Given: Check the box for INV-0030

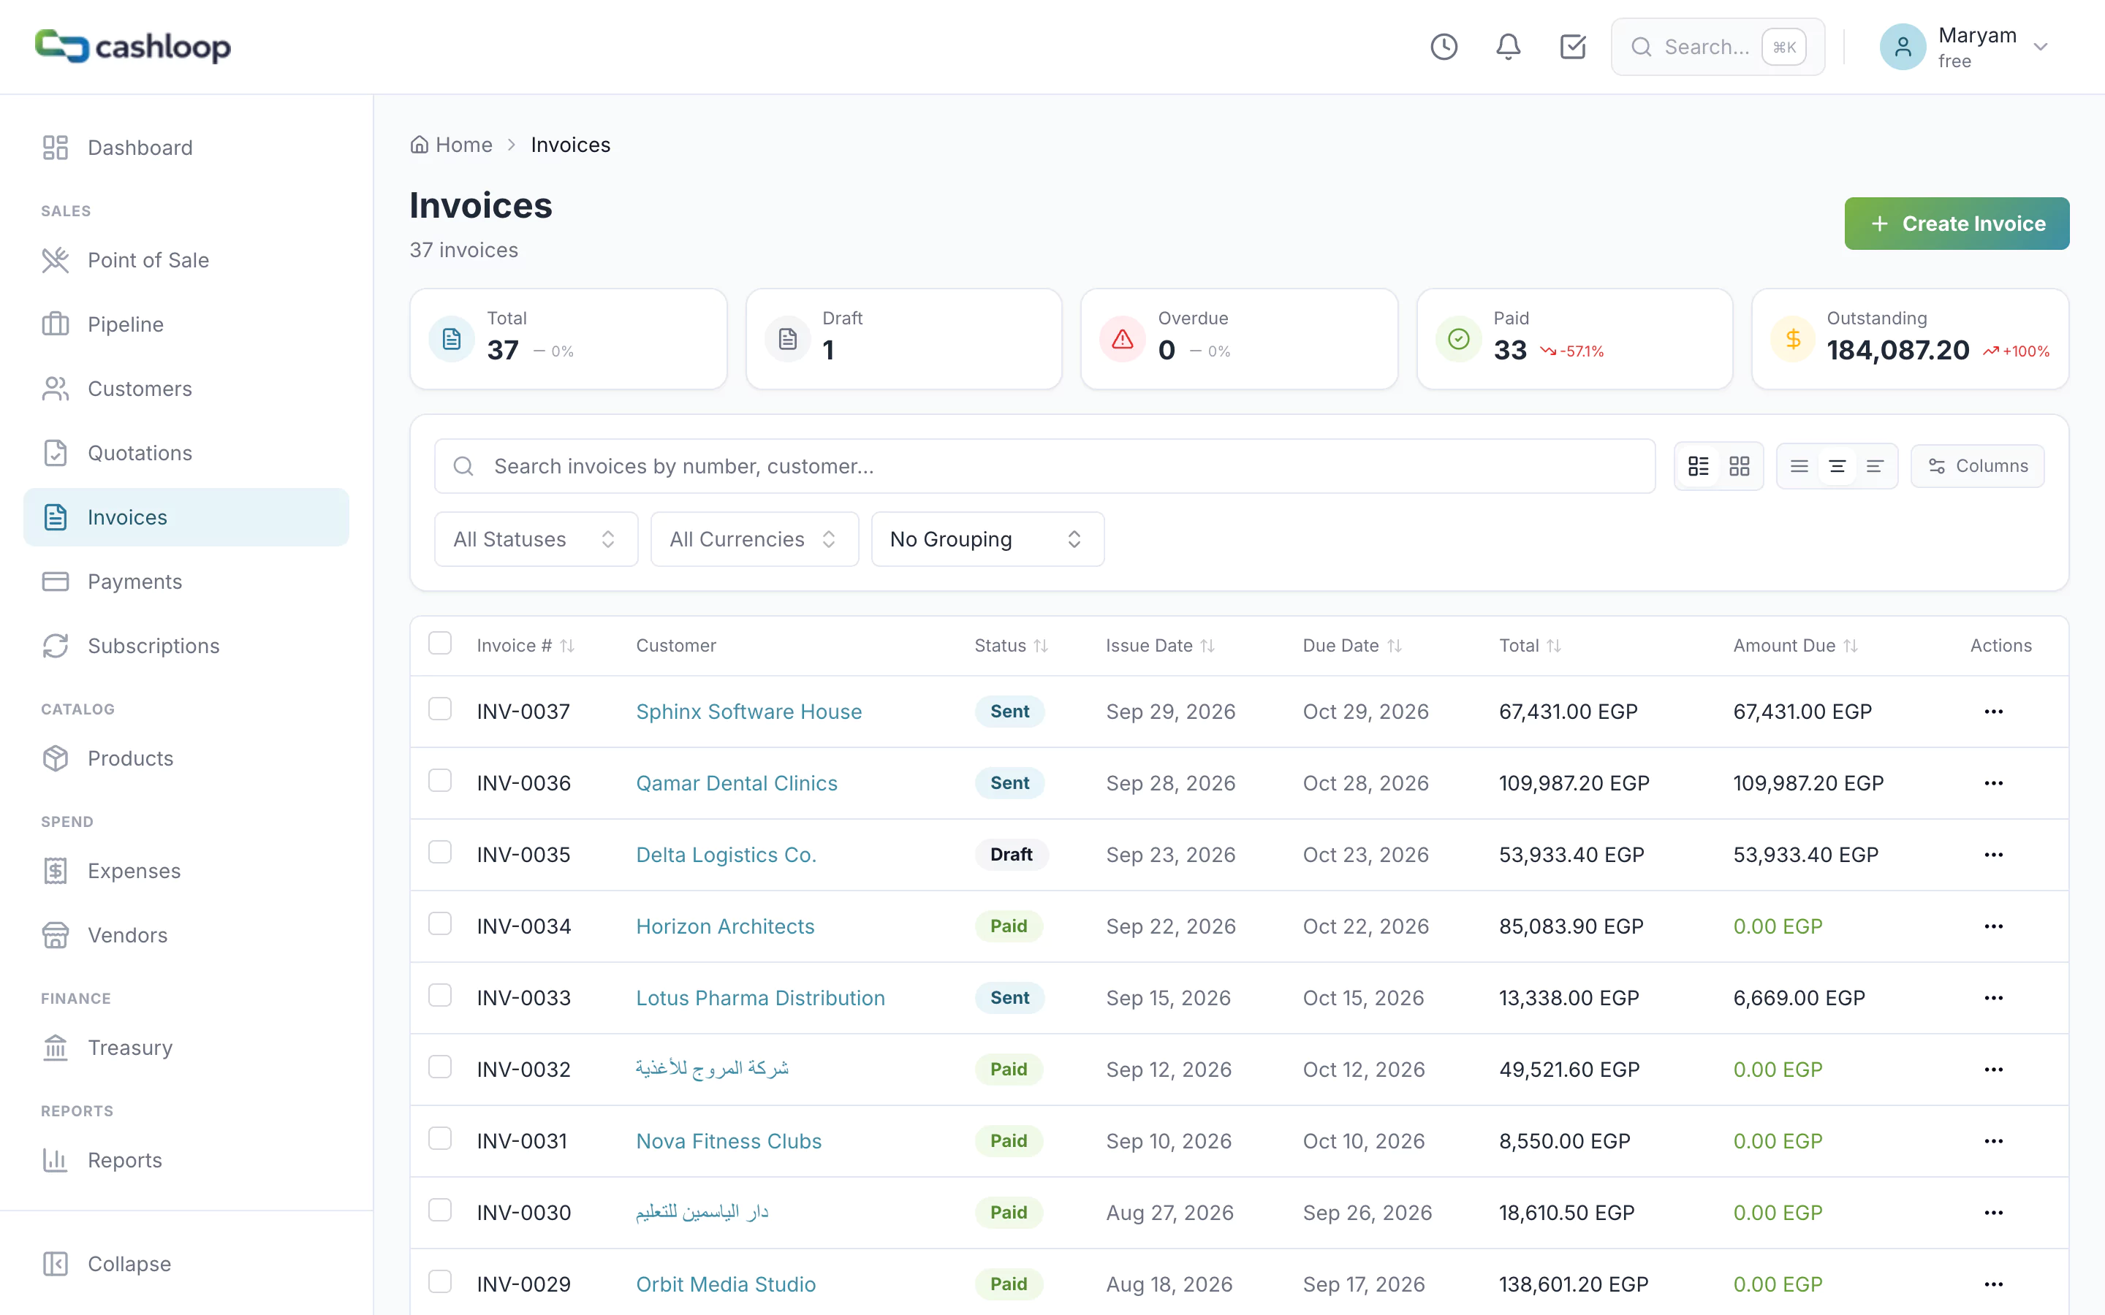Looking at the screenshot, I should pyautogui.click(x=440, y=1210).
